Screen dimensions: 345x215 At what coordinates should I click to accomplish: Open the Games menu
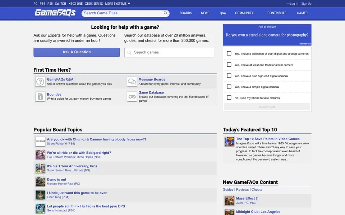302,13
